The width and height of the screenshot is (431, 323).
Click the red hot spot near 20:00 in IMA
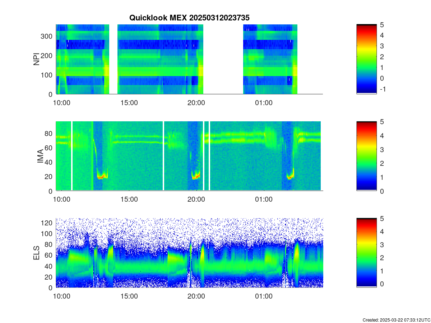tap(196, 177)
